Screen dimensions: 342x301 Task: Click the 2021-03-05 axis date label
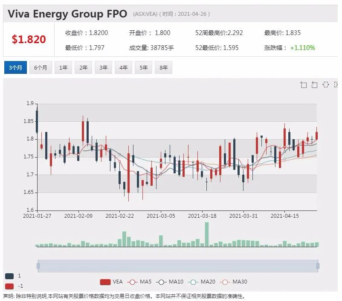161,216
